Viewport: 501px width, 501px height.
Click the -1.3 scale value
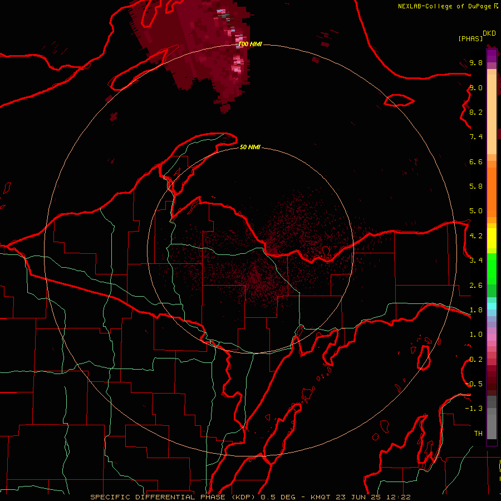pyautogui.click(x=474, y=409)
